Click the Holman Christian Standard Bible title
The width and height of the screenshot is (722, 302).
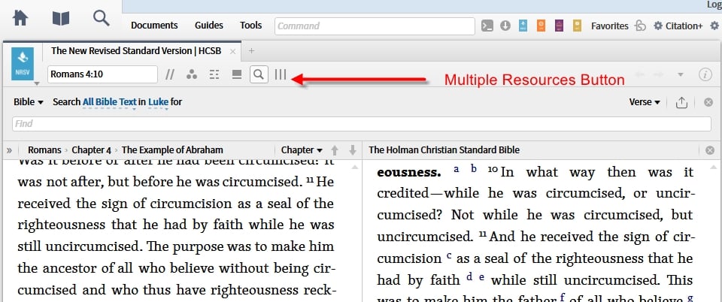pyautogui.click(x=444, y=149)
